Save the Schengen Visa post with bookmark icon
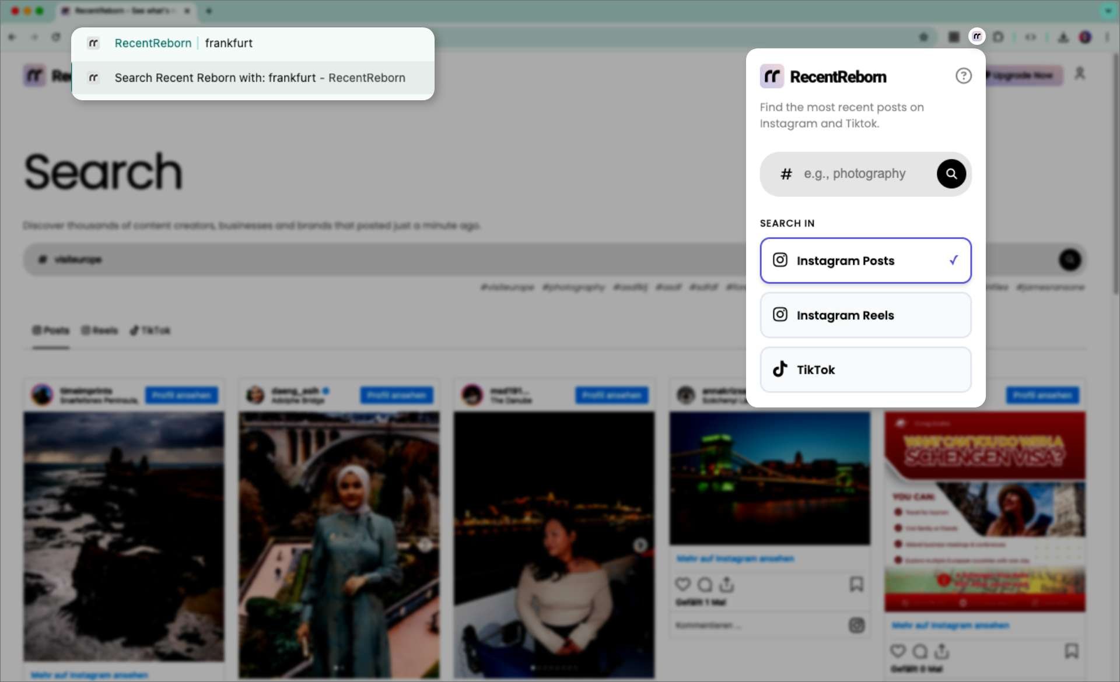The image size is (1120, 682). coord(1072,651)
